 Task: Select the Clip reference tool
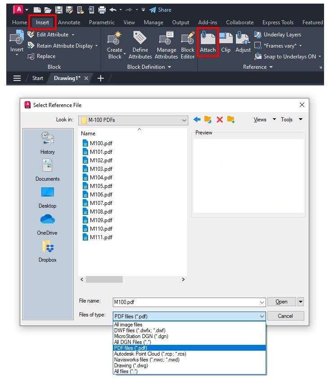tap(226, 42)
